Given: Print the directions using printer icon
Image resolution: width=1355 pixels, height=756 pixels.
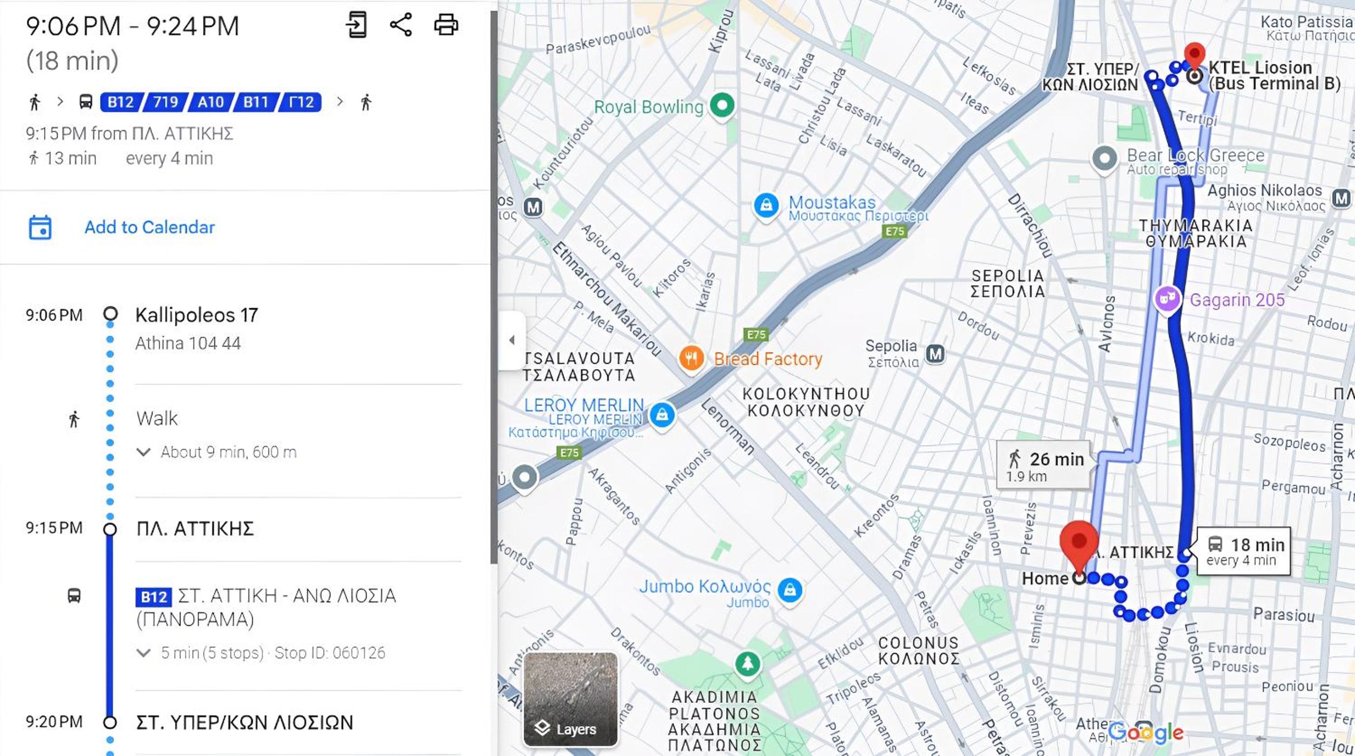Looking at the screenshot, I should coord(446,25).
